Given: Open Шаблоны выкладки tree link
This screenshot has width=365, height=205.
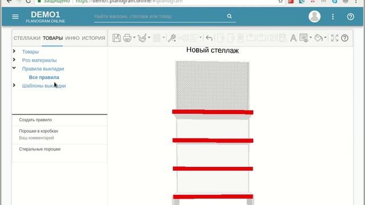Looking at the screenshot, I should (x=44, y=86).
